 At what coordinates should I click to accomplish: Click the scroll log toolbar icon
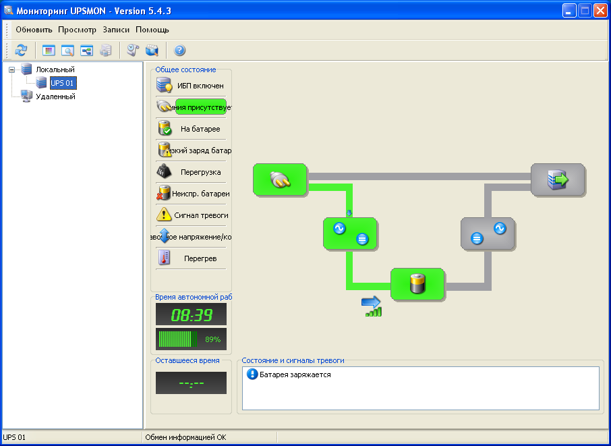point(133,51)
